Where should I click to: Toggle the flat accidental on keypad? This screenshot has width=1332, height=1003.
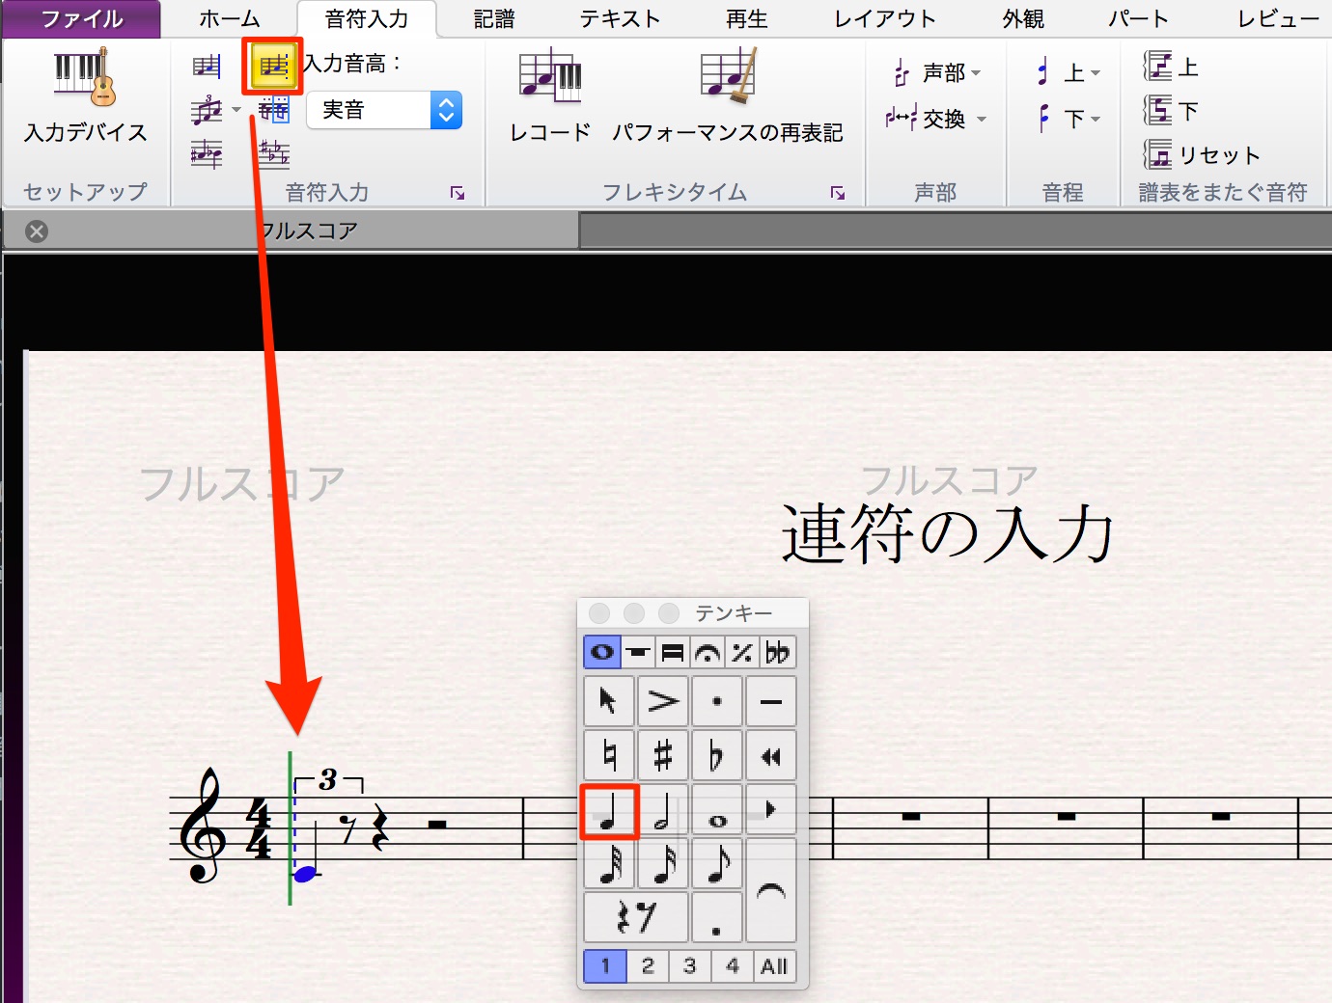click(x=717, y=755)
